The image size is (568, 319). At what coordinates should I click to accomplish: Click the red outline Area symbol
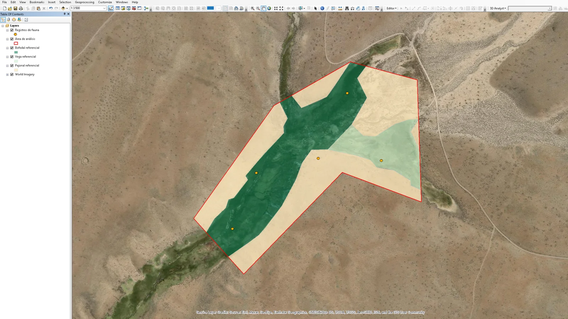tap(16, 43)
